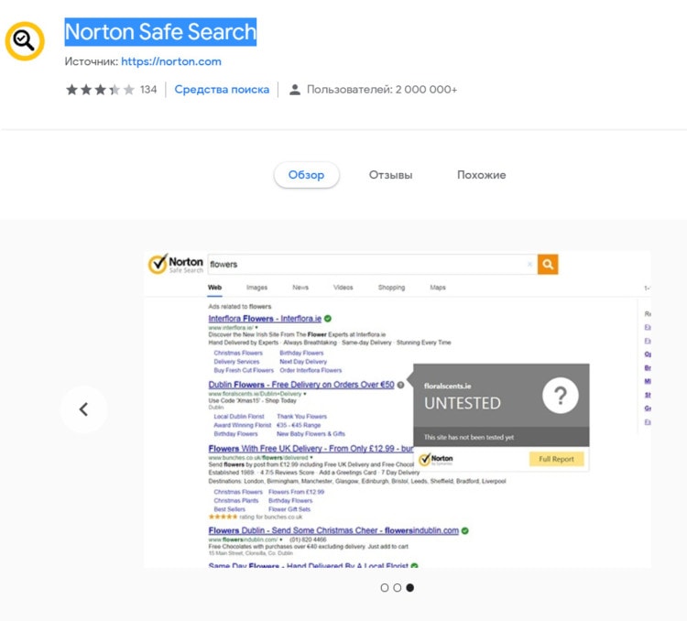The height and width of the screenshot is (621, 687).
Task: Switch to the Отзывы tab
Action: tap(390, 175)
